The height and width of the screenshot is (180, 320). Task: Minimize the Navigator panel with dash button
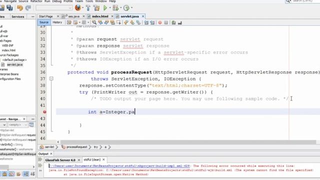point(32,119)
